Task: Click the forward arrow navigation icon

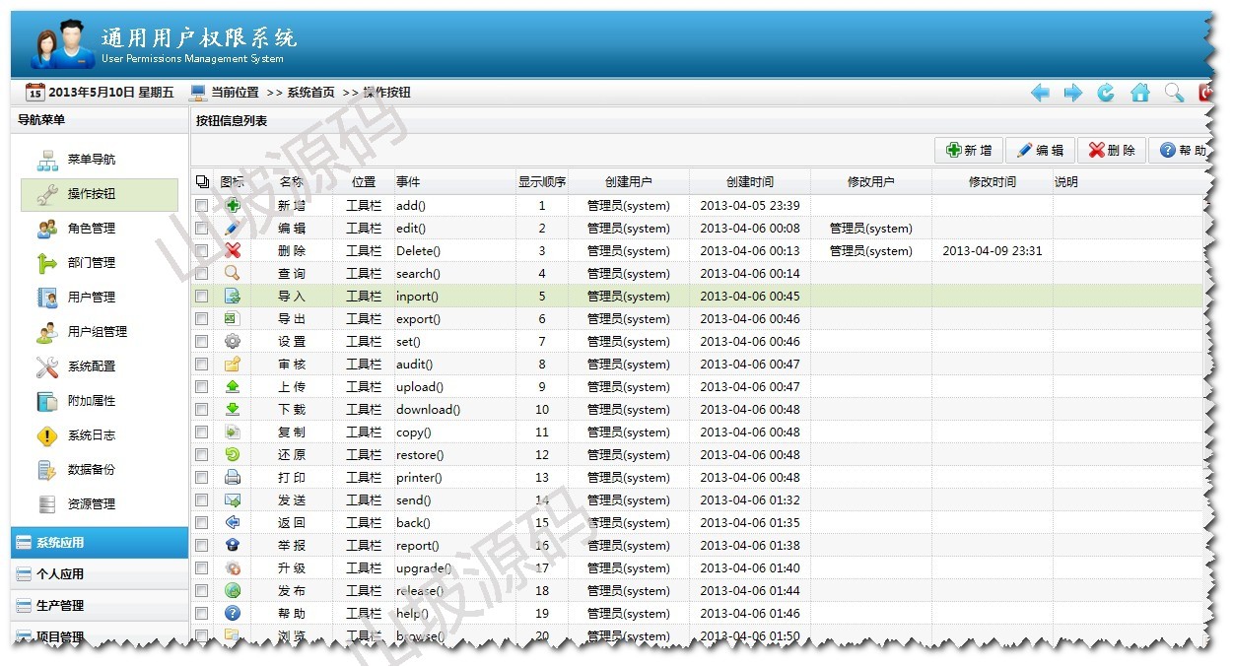Action: pos(1073,93)
